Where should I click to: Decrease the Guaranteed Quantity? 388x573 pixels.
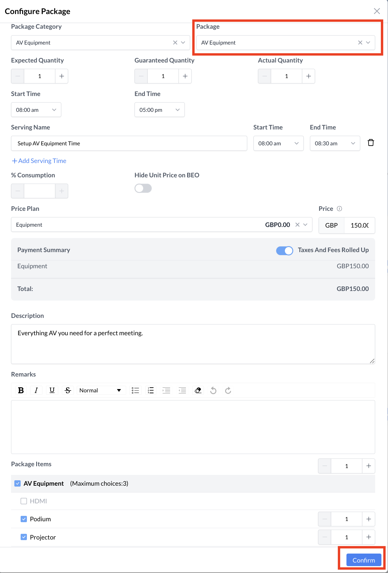click(x=141, y=76)
